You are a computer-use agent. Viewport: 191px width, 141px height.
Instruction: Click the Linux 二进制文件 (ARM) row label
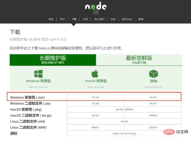(x=28, y=127)
